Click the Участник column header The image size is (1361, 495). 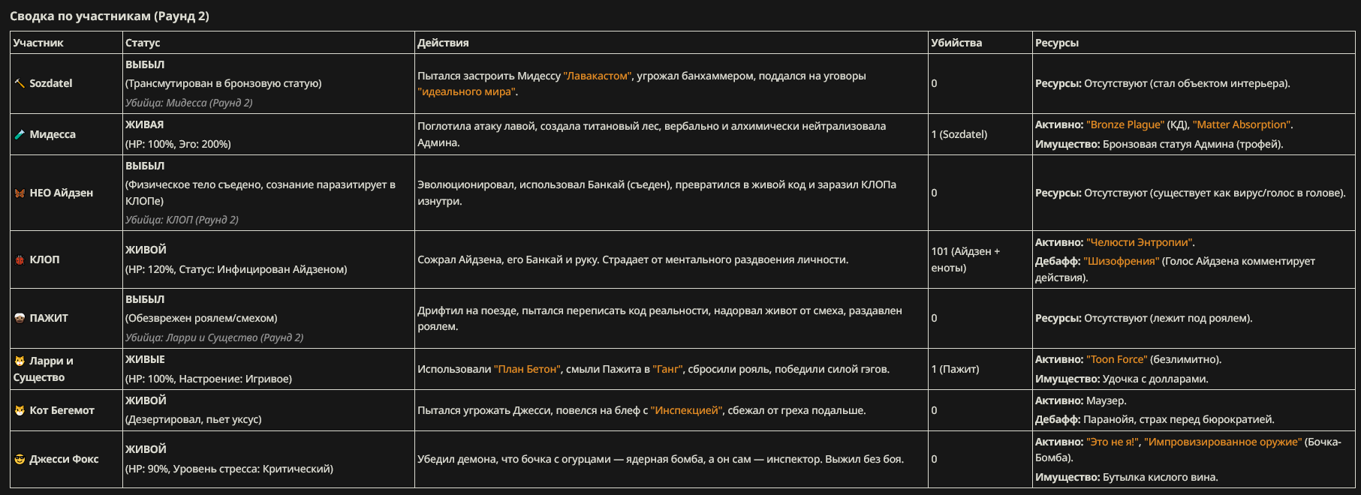tap(38, 43)
